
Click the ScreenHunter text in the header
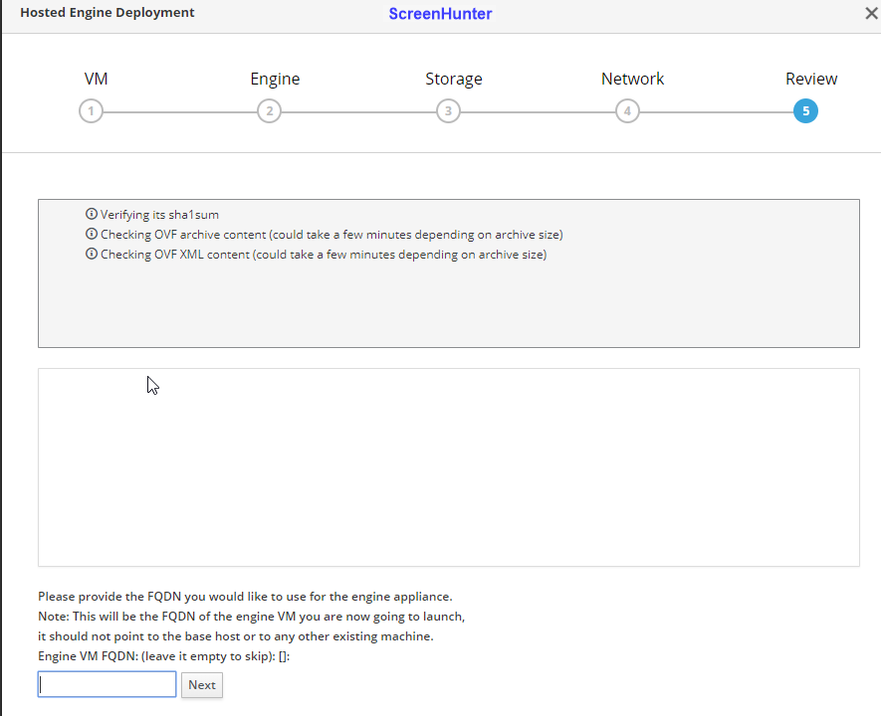click(x=440, y=14)
